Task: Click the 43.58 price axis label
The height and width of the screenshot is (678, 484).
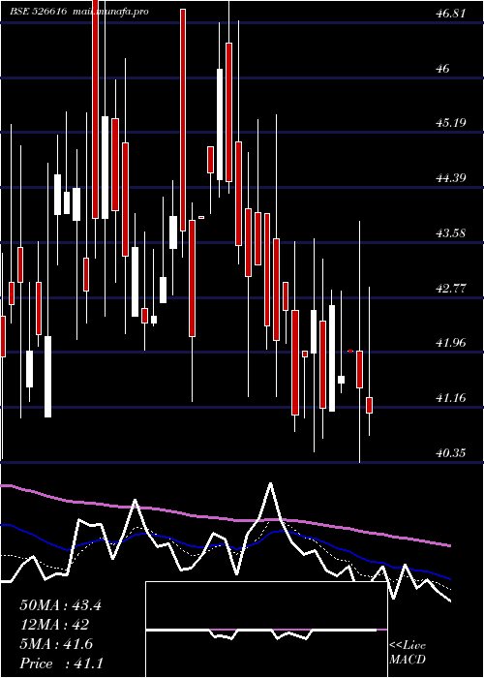Action: click(x=451, y=233)
